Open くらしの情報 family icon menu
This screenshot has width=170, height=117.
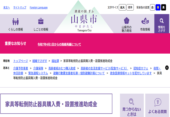[15, 21]
